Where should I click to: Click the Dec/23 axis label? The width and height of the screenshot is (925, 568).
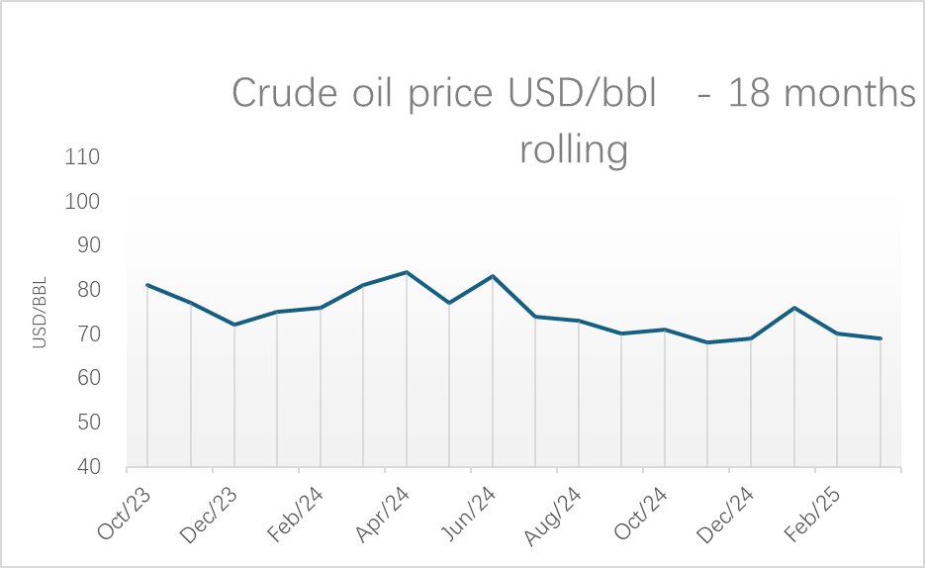[209, 515]
